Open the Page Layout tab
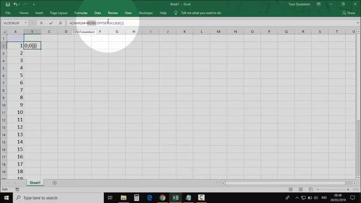The image size is (361, 203). click(59, 13)
